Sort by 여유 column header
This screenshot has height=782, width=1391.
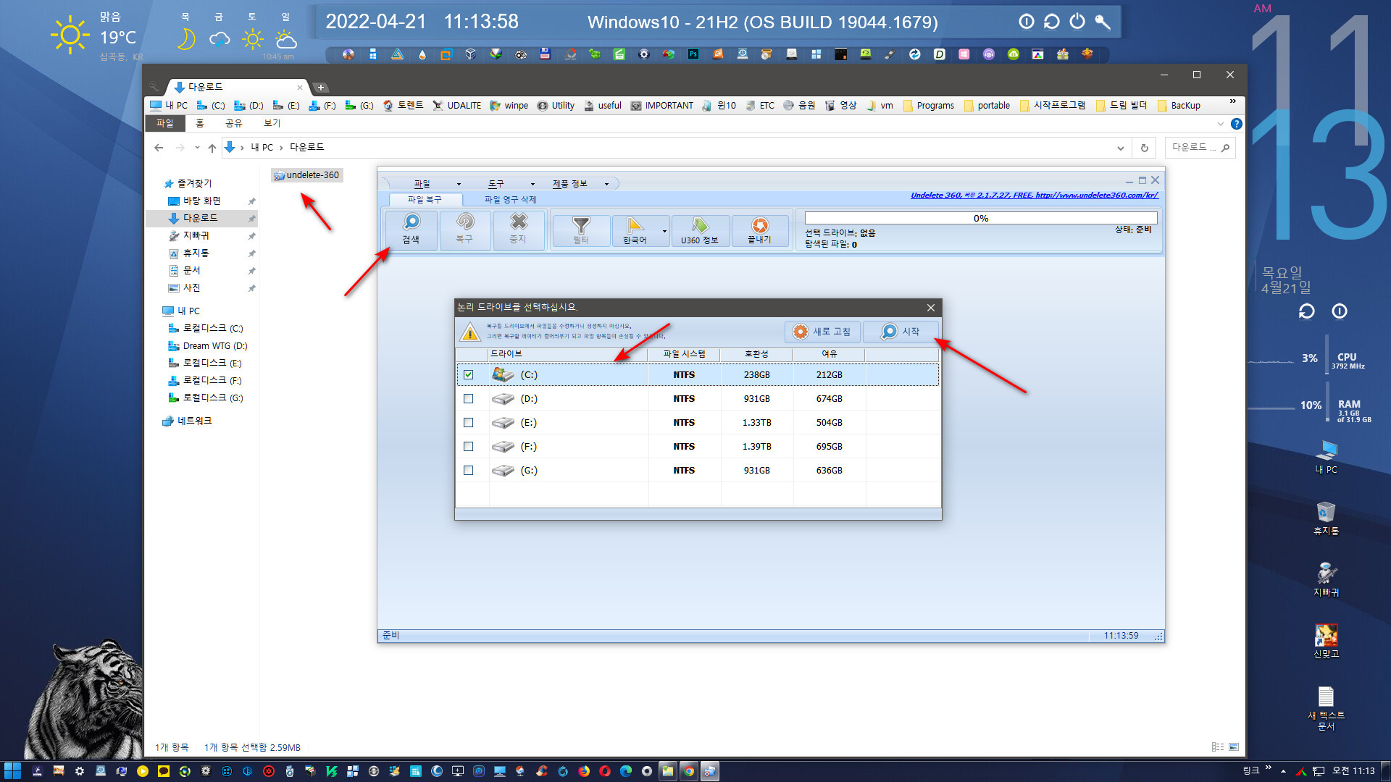829,354
